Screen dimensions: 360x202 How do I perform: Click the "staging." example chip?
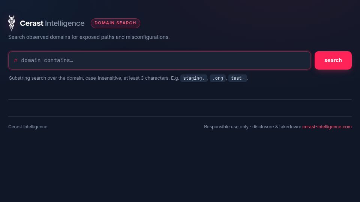[x=193, y=78]
